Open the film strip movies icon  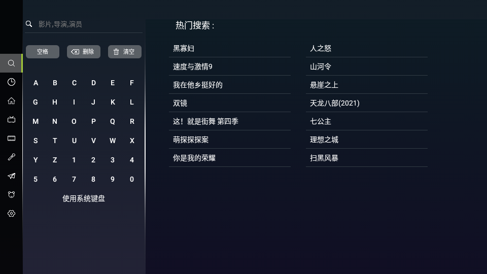11,139
